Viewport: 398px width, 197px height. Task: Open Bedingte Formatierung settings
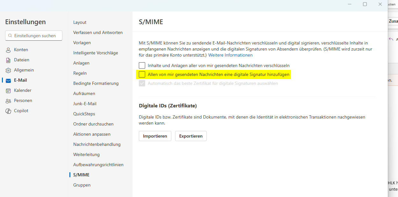(96, 83)
